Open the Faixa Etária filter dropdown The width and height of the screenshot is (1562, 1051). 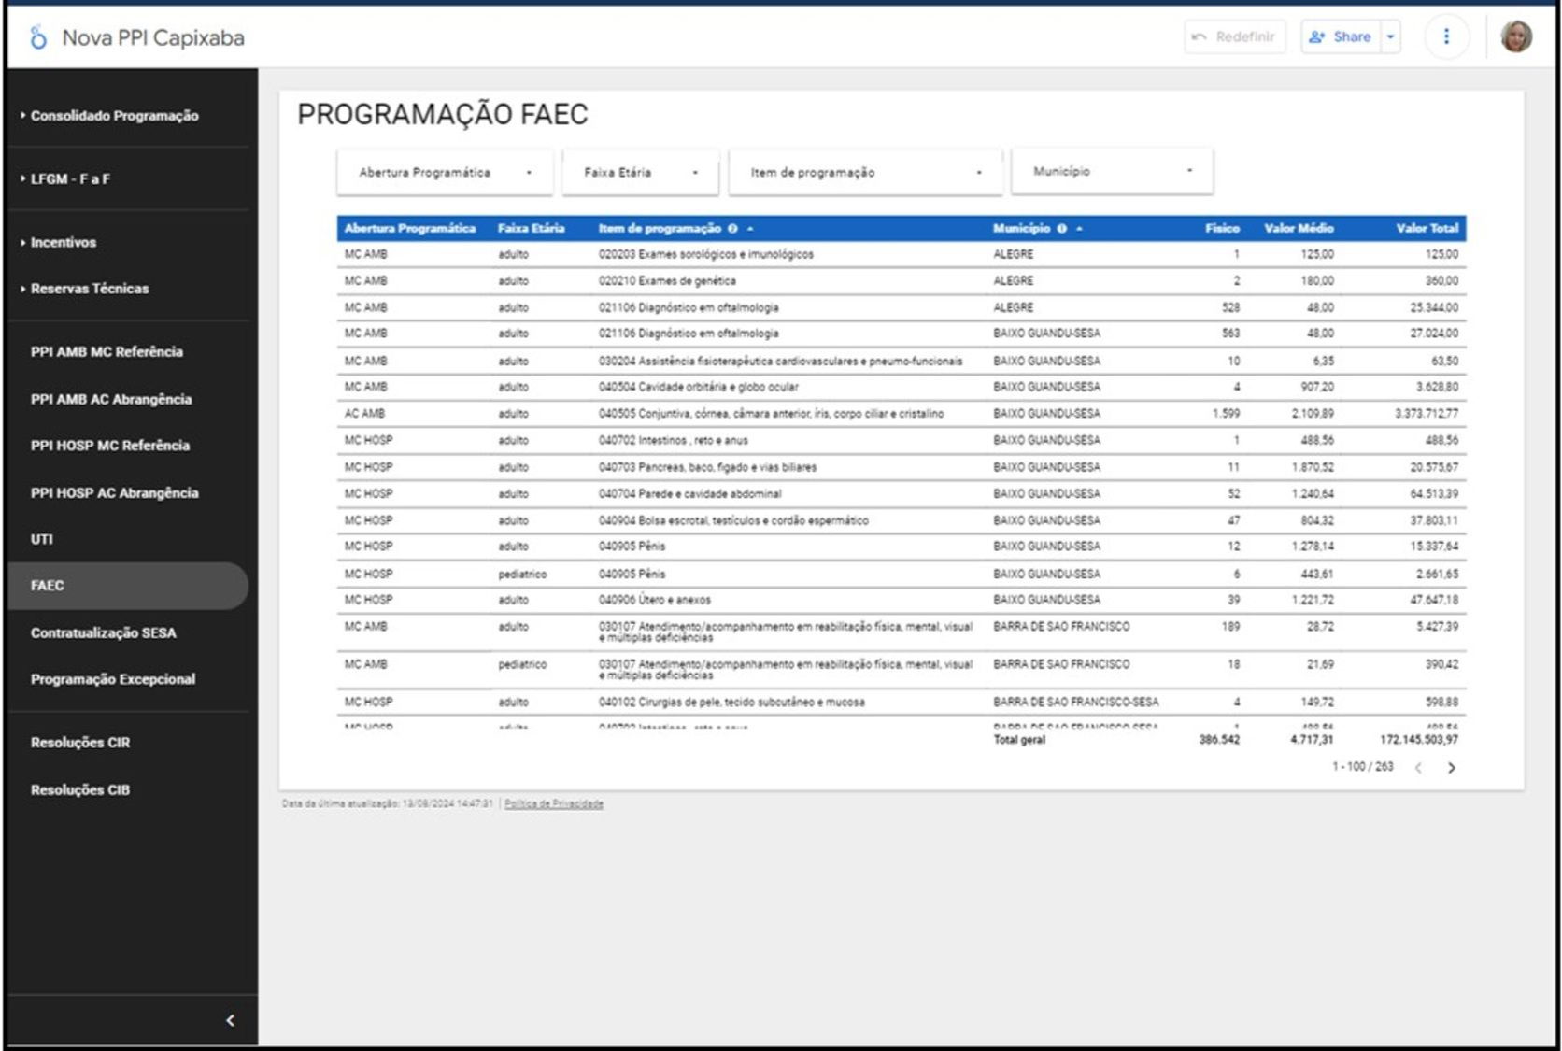coord(640,173)
